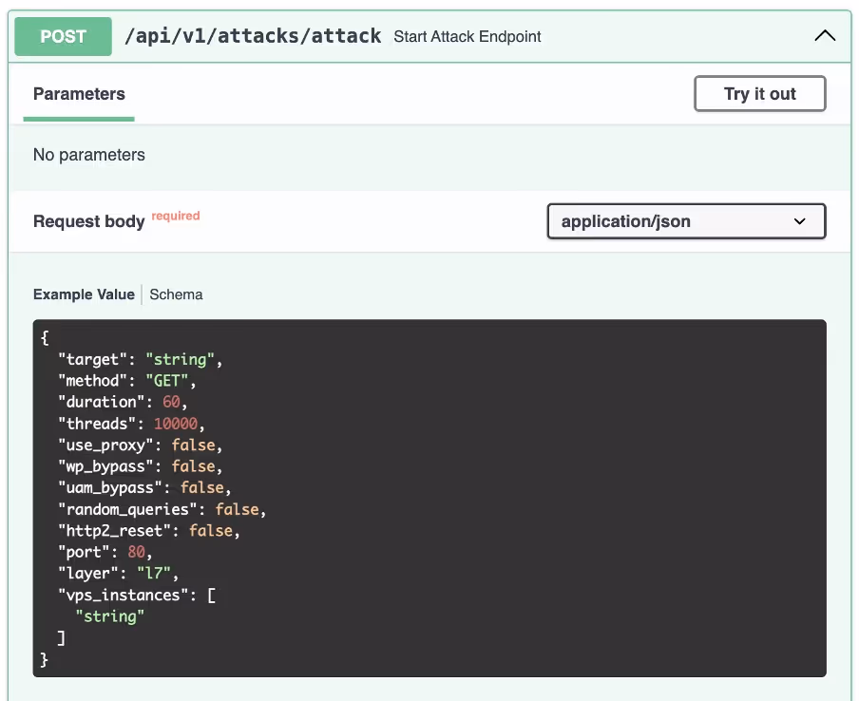Viewport: 859px width, 701px height.
Task: Open the application/json content type dropdown
Action: tap(686, 221)
